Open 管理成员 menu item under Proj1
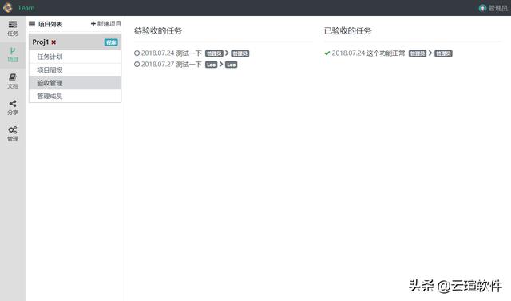The width and height of the screenshot is (511, 301). (75, 96)
